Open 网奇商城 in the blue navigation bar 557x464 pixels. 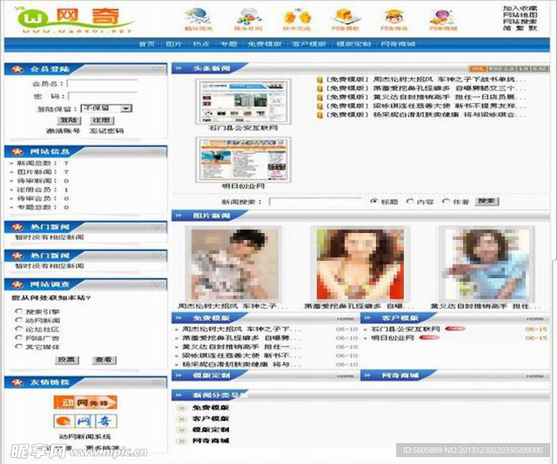point(398,44)
